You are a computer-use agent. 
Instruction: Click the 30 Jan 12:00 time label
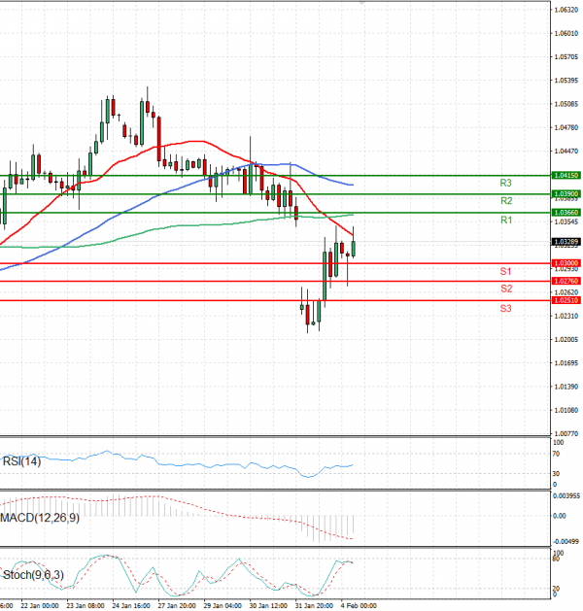click(268, 605)
